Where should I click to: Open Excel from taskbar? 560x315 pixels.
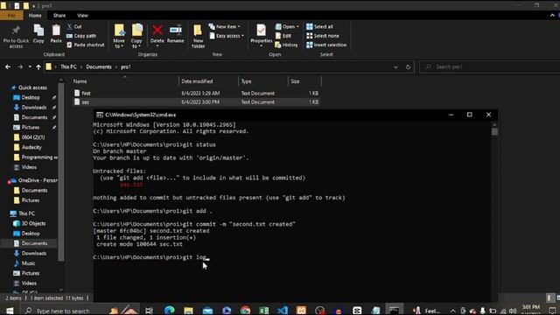pyautogui.click(x=264, y=311)
